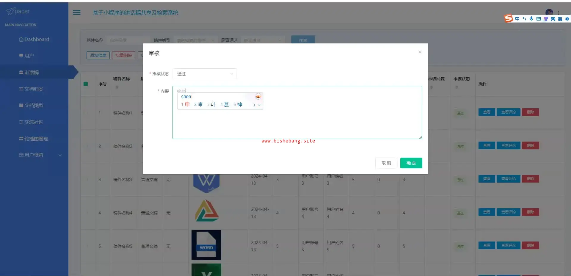This screenshot has height=276, width=571.
Task: Click the Sogou input method logo
Action: click(509, 18)
